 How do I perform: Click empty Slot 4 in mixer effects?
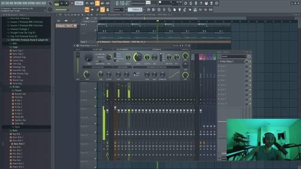point(231,76)
